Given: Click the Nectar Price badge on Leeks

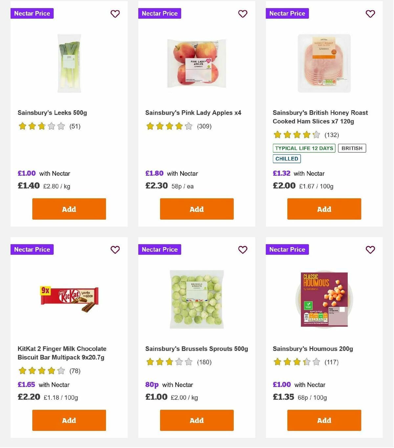Looking at the screenshot, I should point(32,13).
